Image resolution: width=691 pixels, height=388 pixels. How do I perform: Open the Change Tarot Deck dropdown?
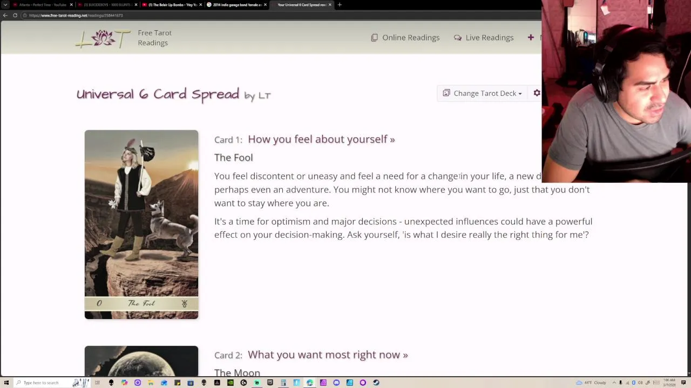coord(483,93)
